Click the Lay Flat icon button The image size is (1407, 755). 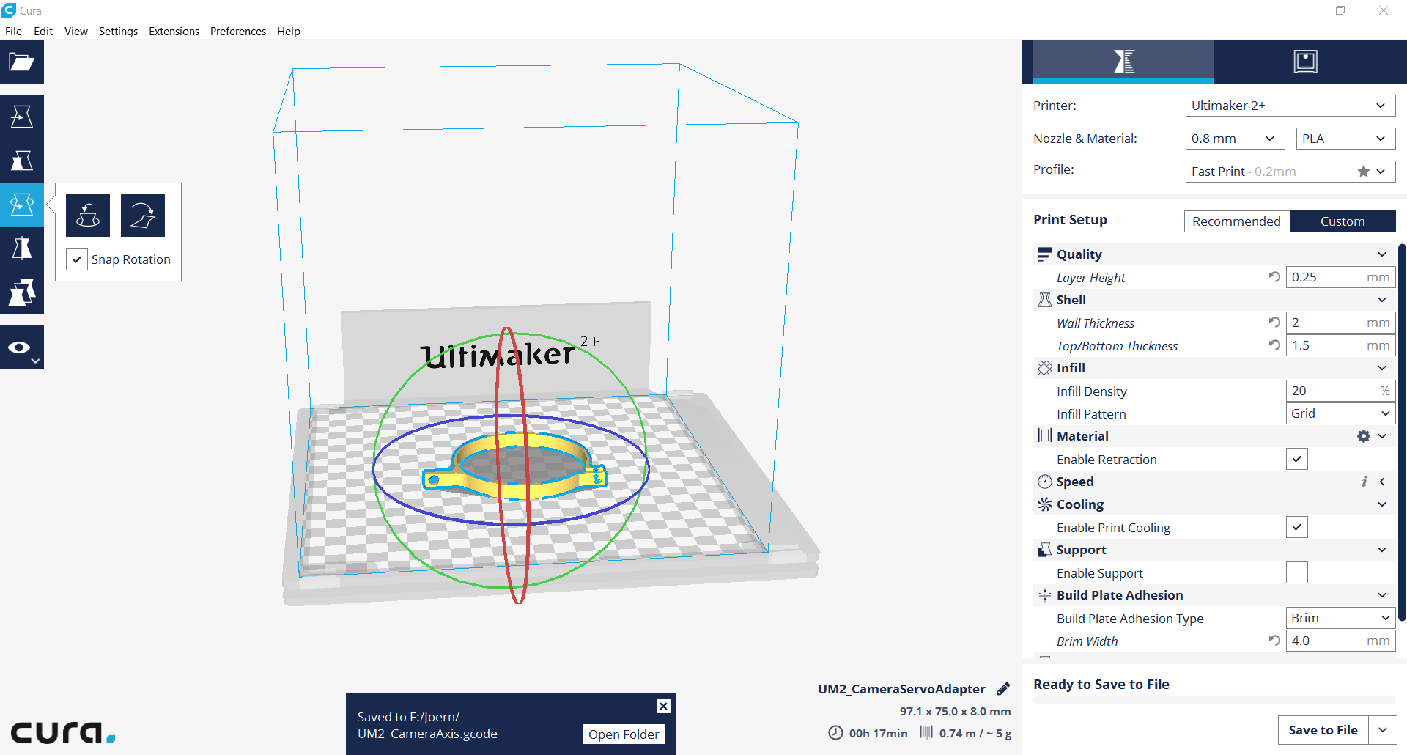tap(143, 216)
